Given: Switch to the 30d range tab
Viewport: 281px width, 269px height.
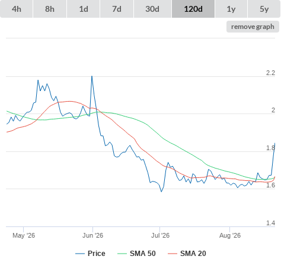Looking at the screenshot, I should 152,9.
